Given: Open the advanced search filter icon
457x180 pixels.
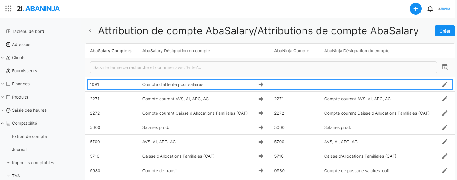Looking at the screenshot, I should coord(445,67).
